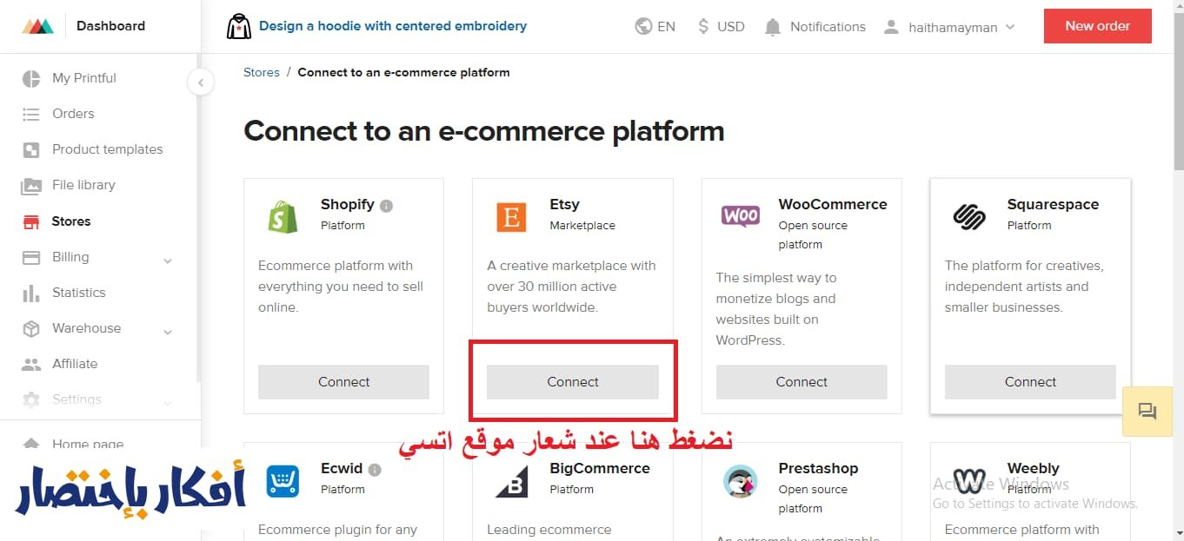
Task: Expand the Warehouse submenu
Action: pos(168,331)
